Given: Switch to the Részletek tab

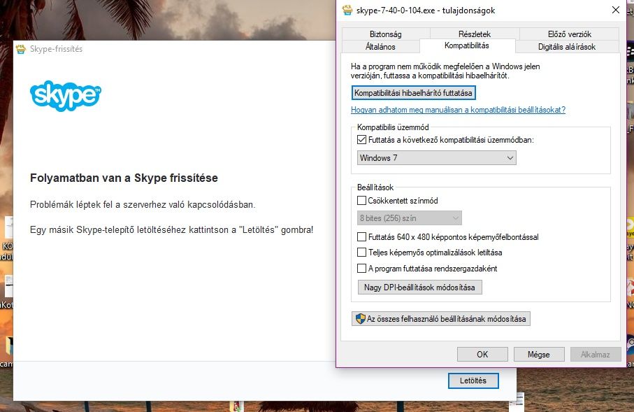Looking at the screenshot, I should [x=475, y=34].
